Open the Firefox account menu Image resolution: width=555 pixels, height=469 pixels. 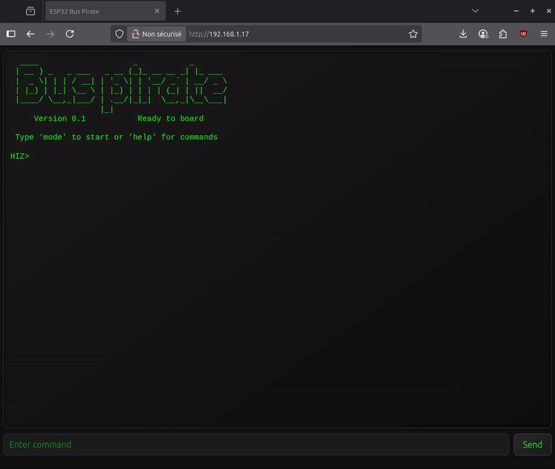(x=484, y=34)
